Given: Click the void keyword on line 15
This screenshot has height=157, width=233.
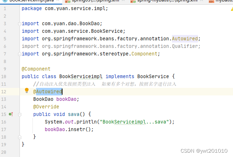Looking at the screenshot, I should 59,114.
